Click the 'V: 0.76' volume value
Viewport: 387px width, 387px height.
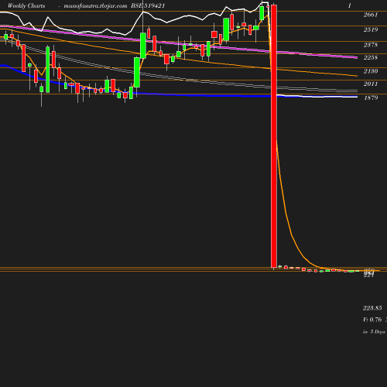372,320
